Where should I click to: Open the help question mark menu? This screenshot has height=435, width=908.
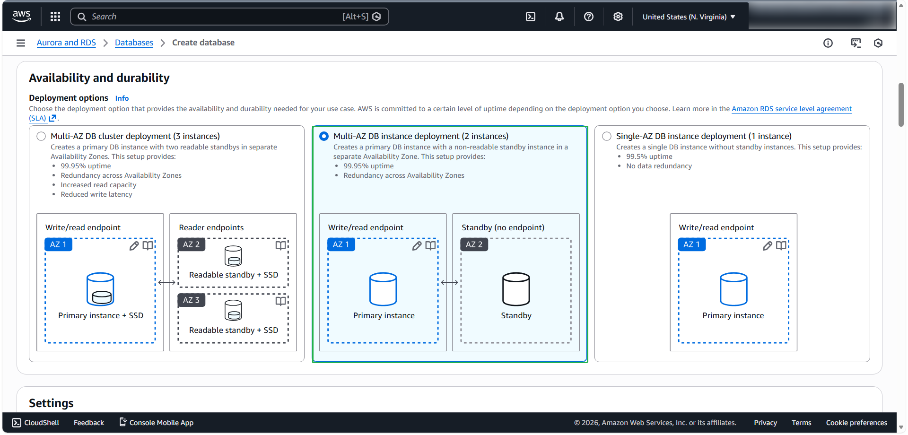pyautogui.click(x=589, y=17)
